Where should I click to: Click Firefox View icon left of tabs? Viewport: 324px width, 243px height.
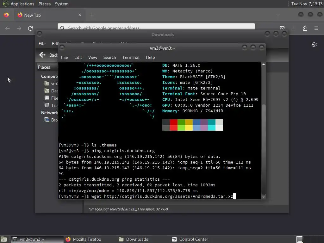point(6,15)
